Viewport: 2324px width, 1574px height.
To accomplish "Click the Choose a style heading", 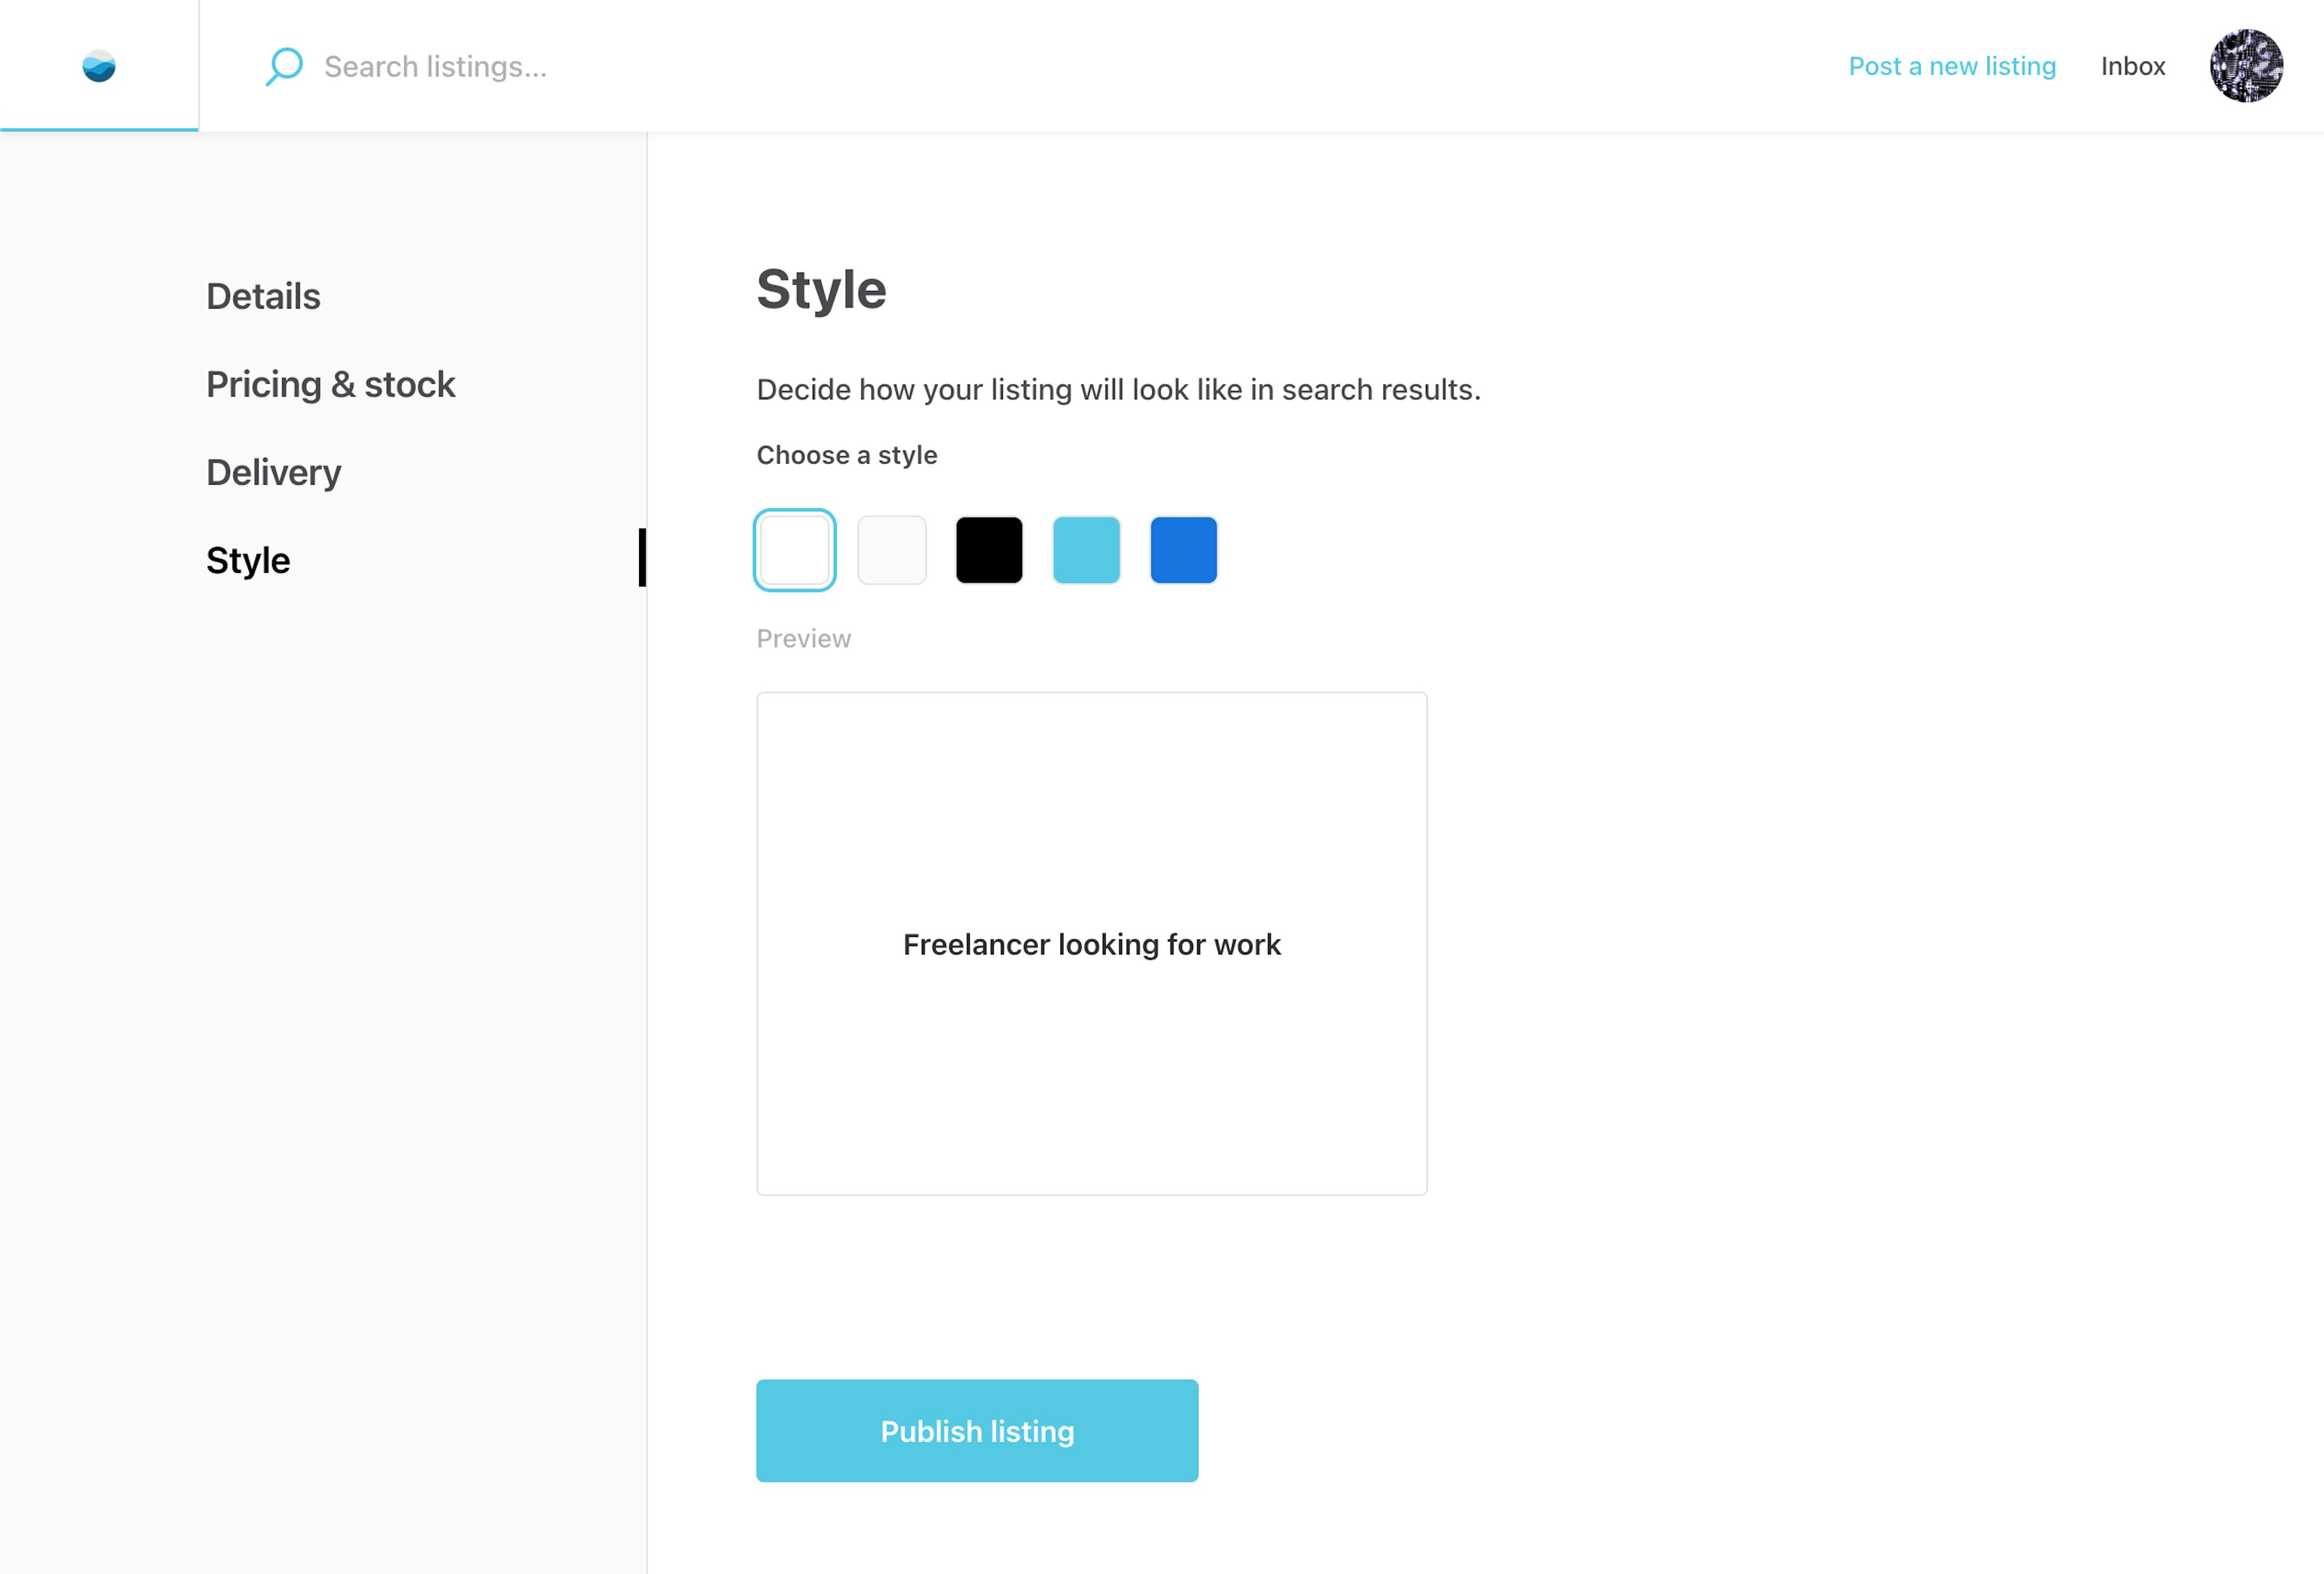I will [846, 455].
